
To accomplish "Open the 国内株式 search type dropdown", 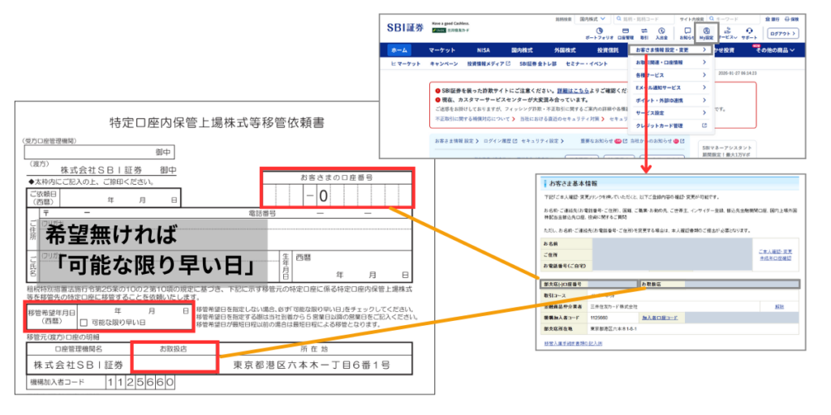I will (x=592, y=19).
